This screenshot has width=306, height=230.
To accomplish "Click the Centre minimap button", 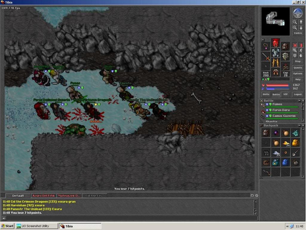I will (x=298, y=33).
